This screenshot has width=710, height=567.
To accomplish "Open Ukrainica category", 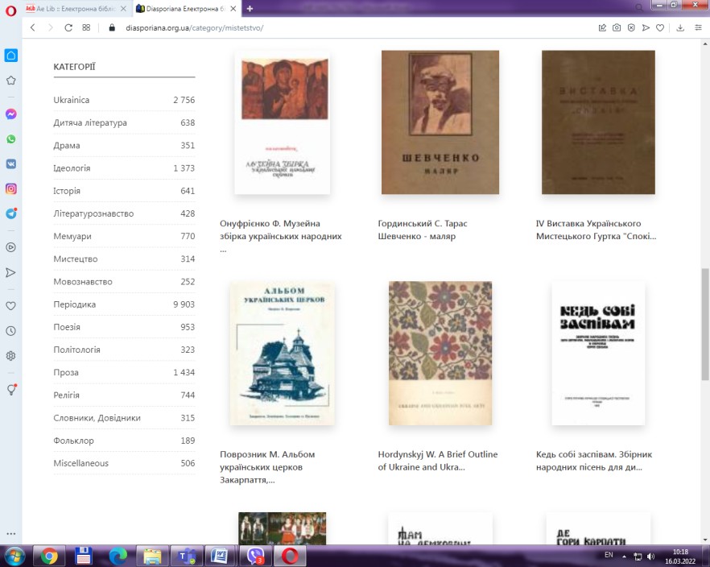I will [x=124, y=100].
